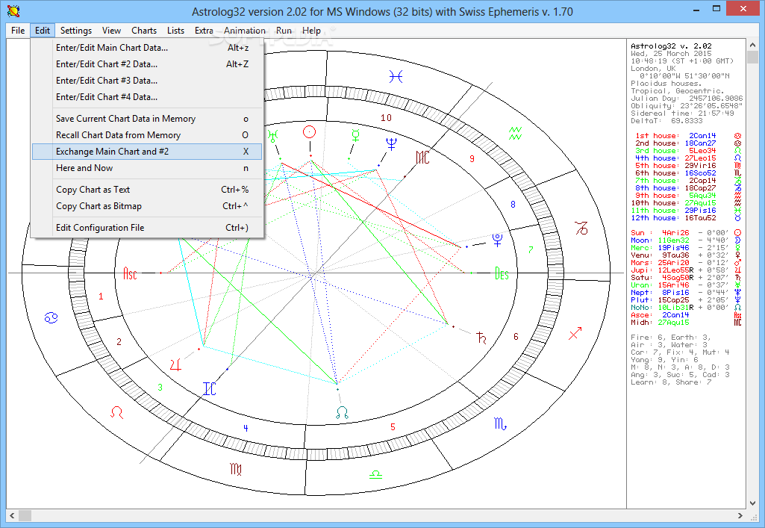Screen dimensions: 765x528
Task: Click the Virgo glyph on the zodiac ring
Action: (236, 469)
